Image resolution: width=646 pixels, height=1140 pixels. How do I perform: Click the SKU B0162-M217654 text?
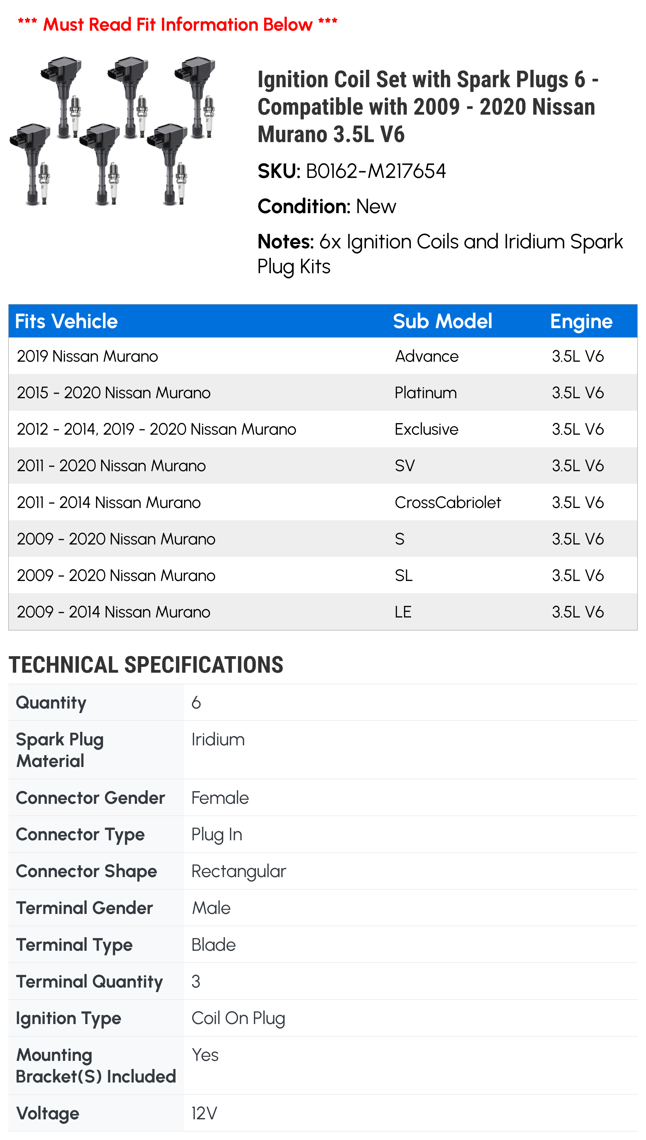tap(351, 171)
